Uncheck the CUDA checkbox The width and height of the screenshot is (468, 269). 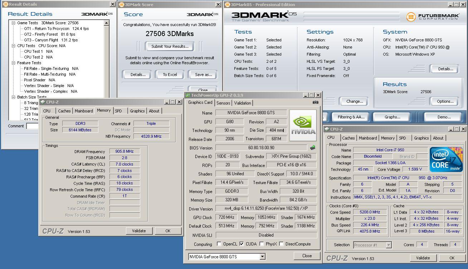click(x=242, y=244)
